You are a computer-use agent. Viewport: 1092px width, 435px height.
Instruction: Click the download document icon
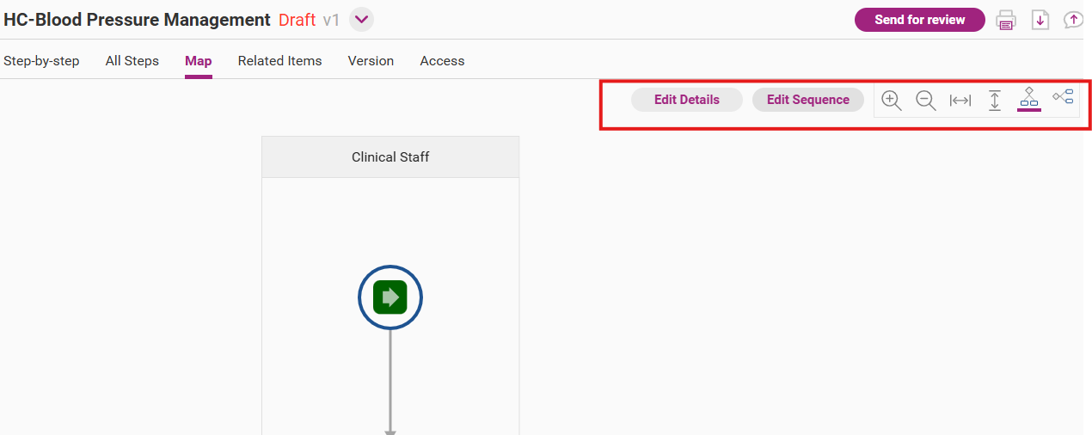click(x=1040, y=20)
